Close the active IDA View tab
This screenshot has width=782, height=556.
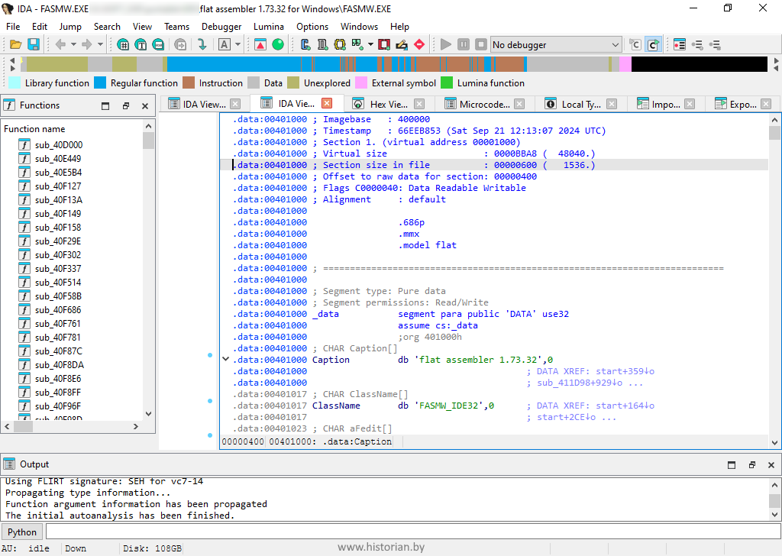pos(327,103)
